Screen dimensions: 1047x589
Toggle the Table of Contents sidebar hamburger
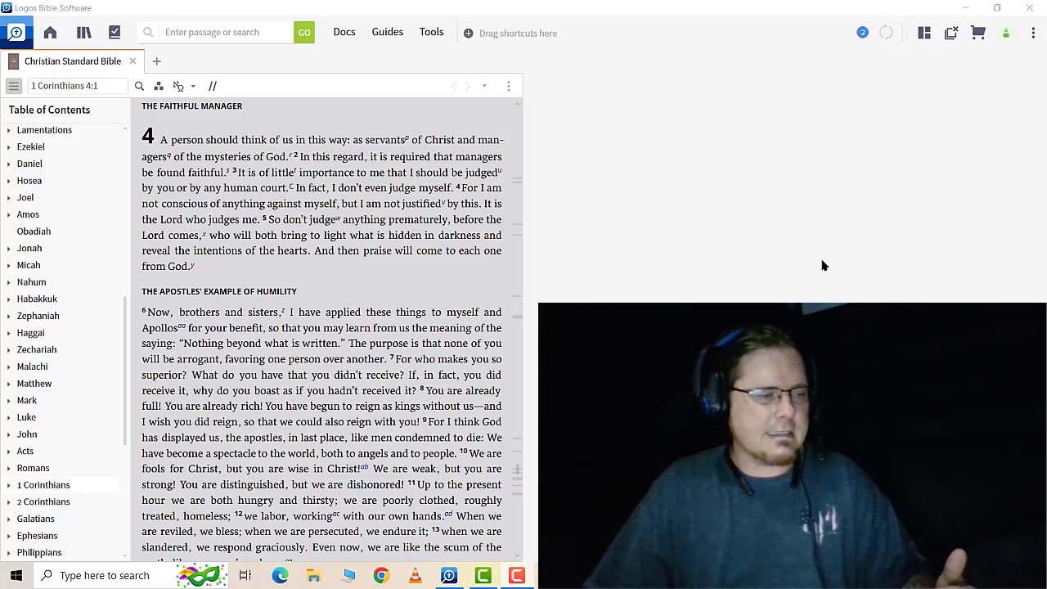(x=14, y=86)
